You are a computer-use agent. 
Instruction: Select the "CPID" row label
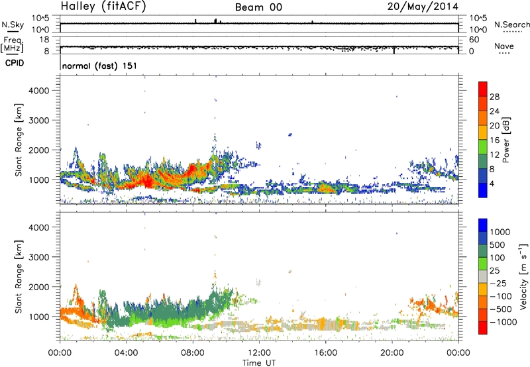[15, 63]
